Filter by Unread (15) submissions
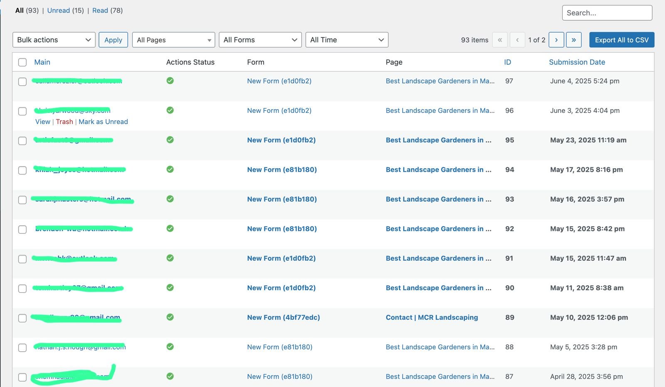Screen dimensions: 665x387 [x=65, y=10]
